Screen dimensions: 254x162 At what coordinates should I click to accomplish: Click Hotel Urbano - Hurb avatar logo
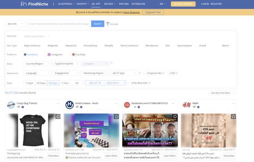tap(69, 105)
